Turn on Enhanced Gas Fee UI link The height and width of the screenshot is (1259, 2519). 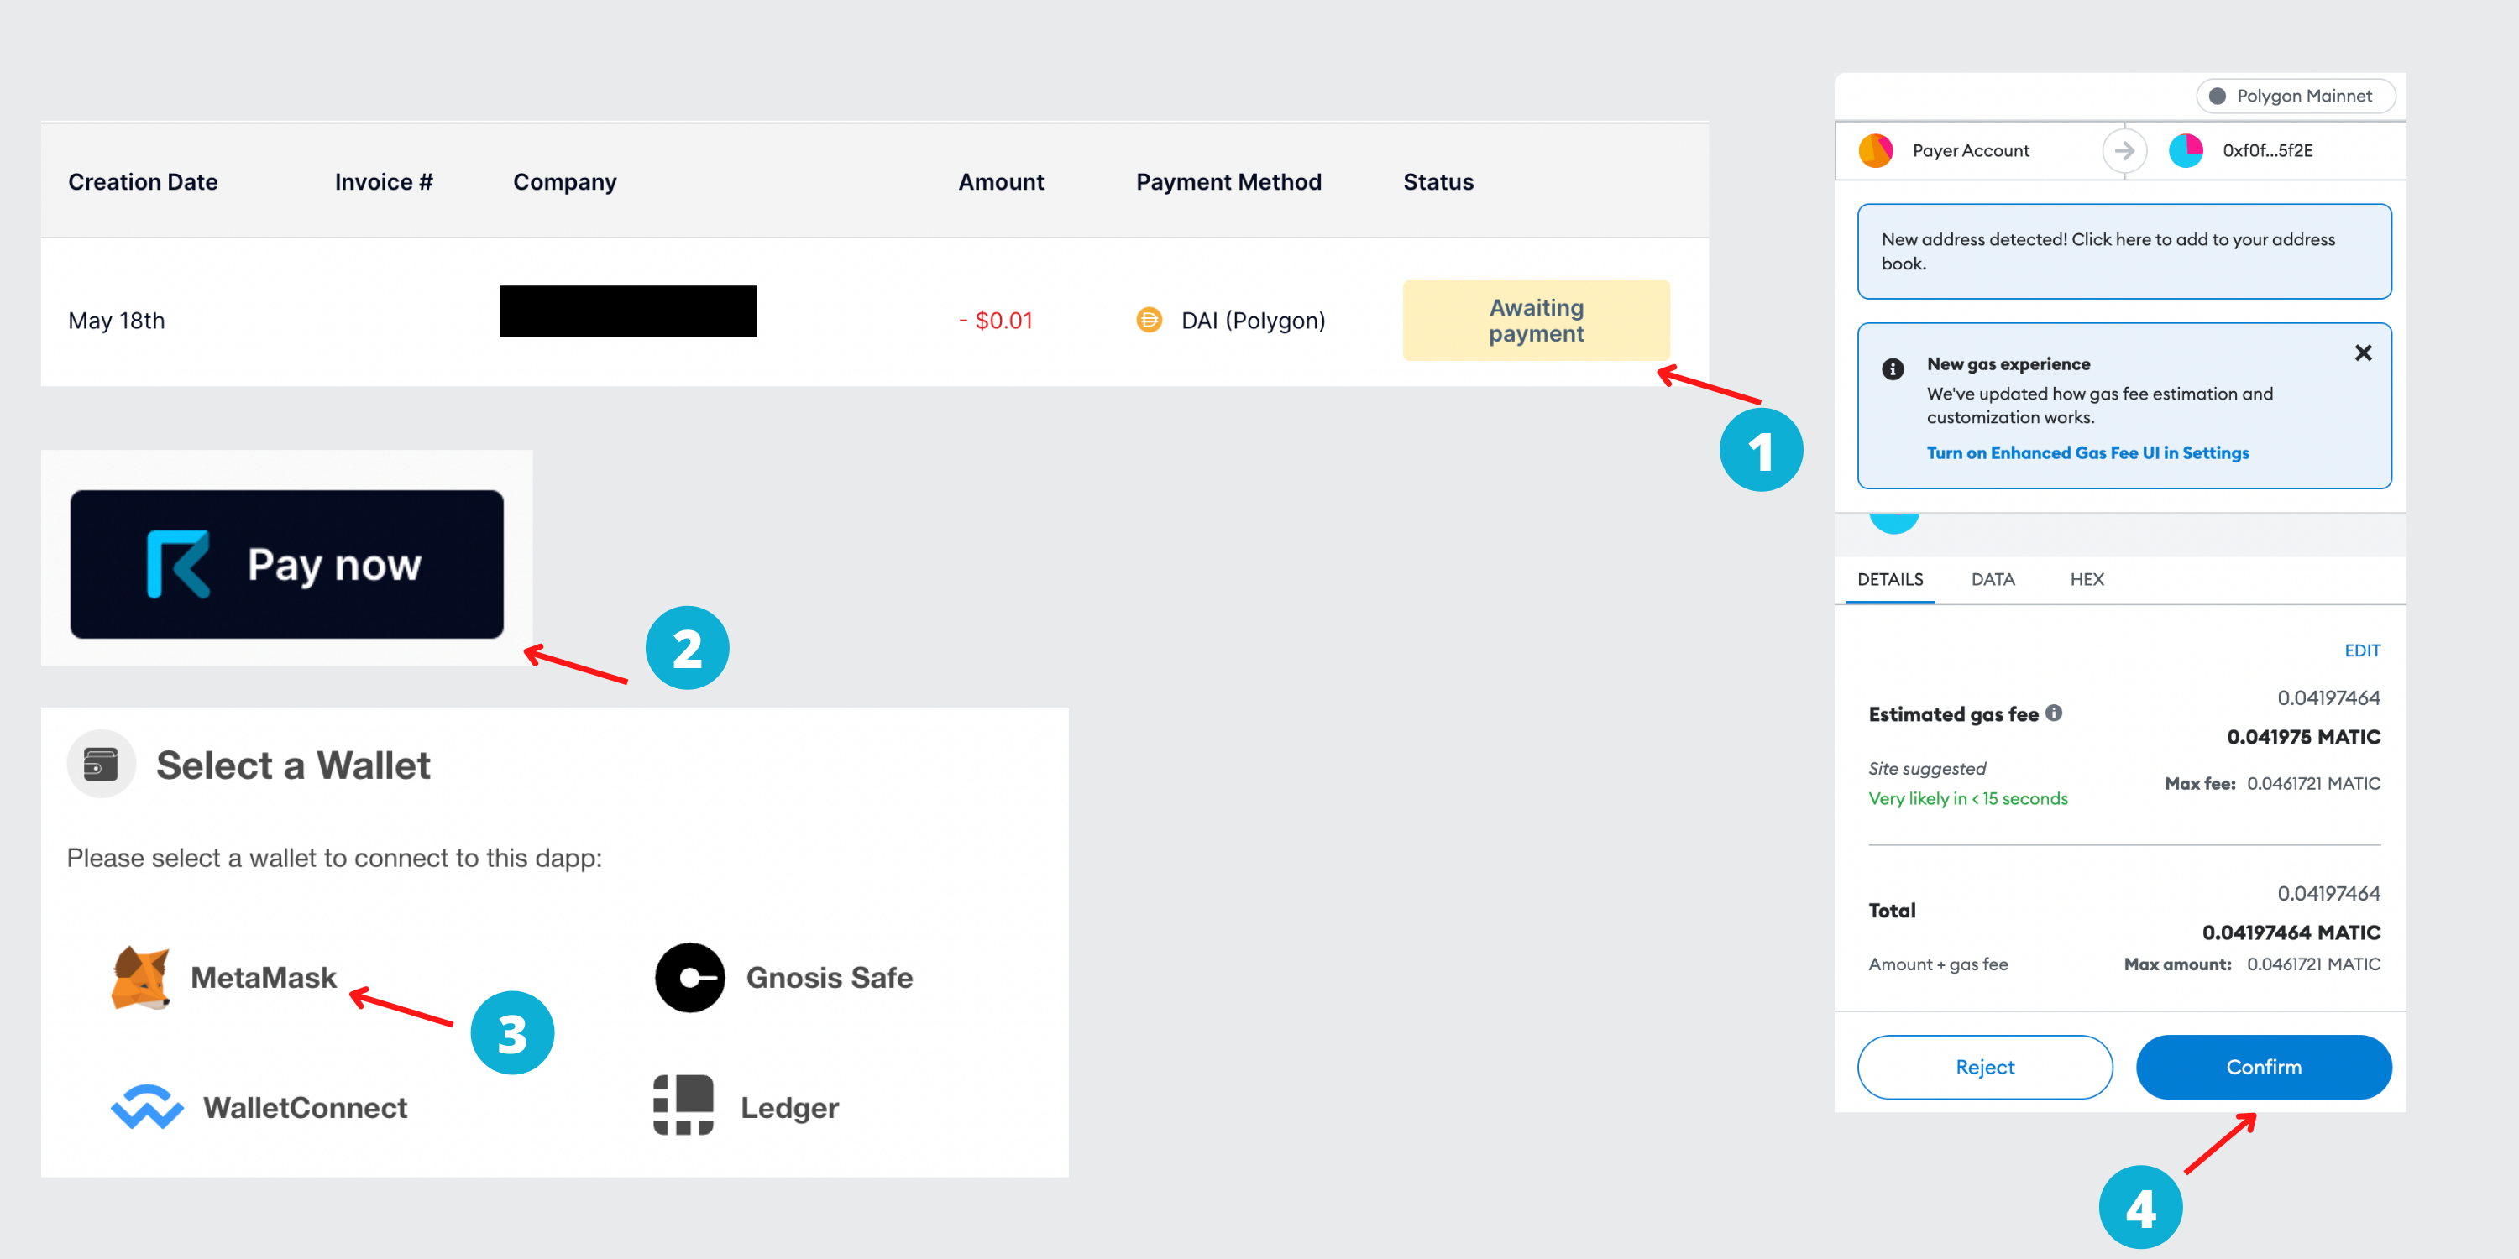[x=2087, y=452]
